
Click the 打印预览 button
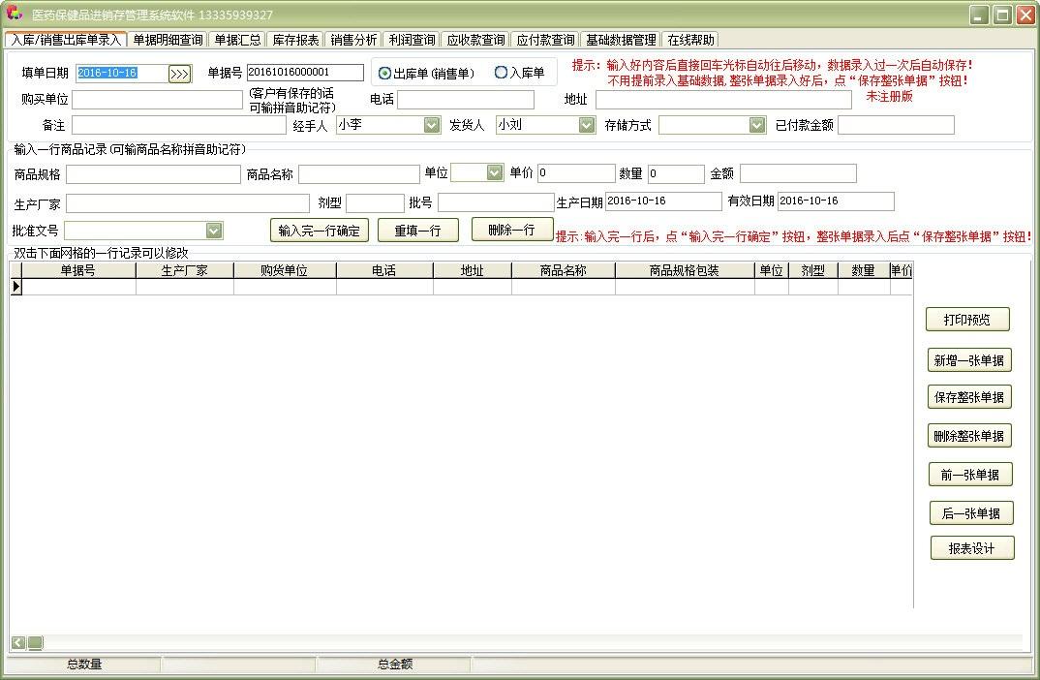click(x=967, y=319)
